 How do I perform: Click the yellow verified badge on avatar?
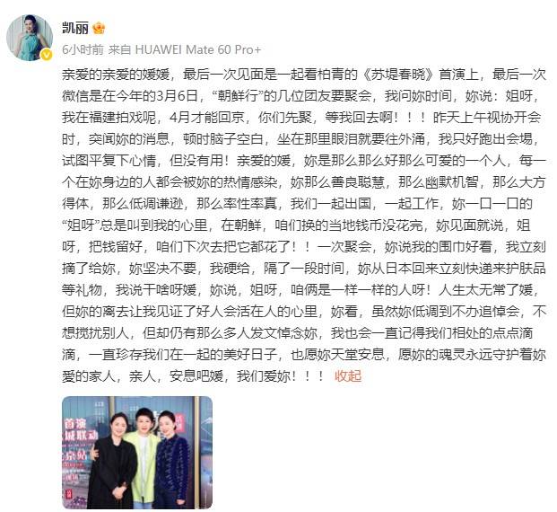click(x=47, y=55)
